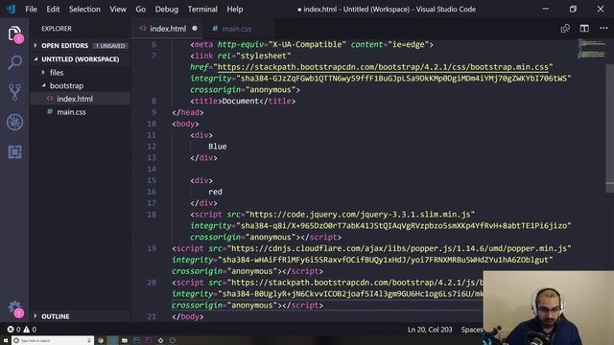614x345 pixels.
Task: Click the Windows Start button
Action: (5, 341)
